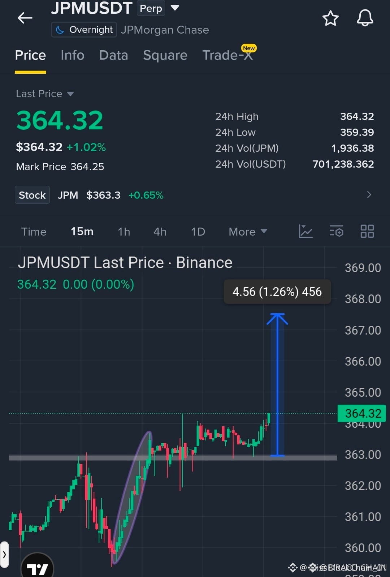Click the 24h Vol(USDT) value 701,238.362
Image resolution: width=390 pixels, height=577 pixels.
tap(343, 164)
